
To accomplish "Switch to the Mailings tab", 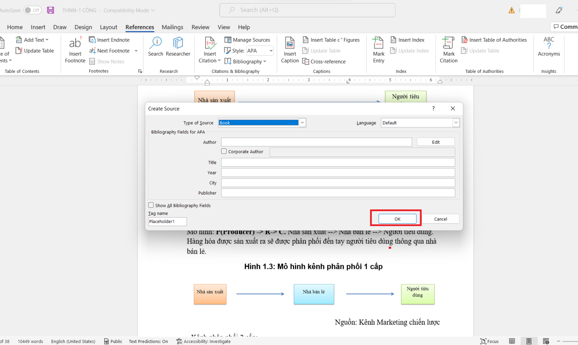I will click(x=172, y=27).
